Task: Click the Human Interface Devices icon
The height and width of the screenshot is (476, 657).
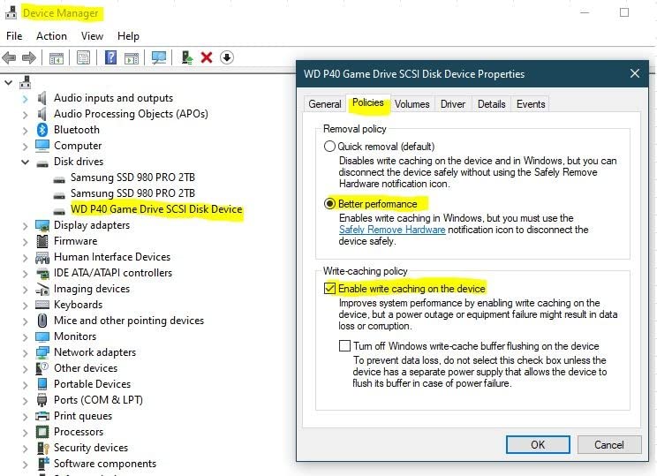Action: point(42,257)
